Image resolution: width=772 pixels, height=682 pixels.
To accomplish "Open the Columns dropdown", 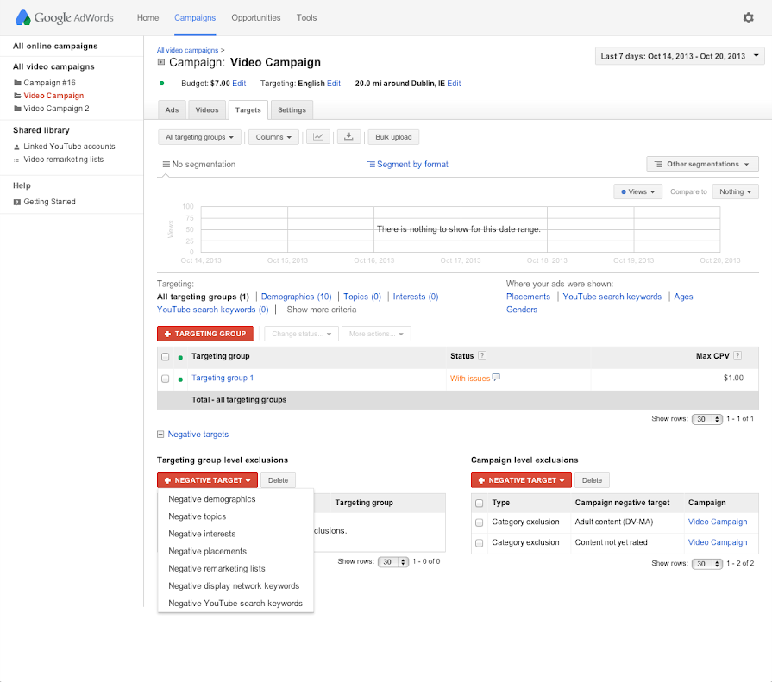I will 273,137.
